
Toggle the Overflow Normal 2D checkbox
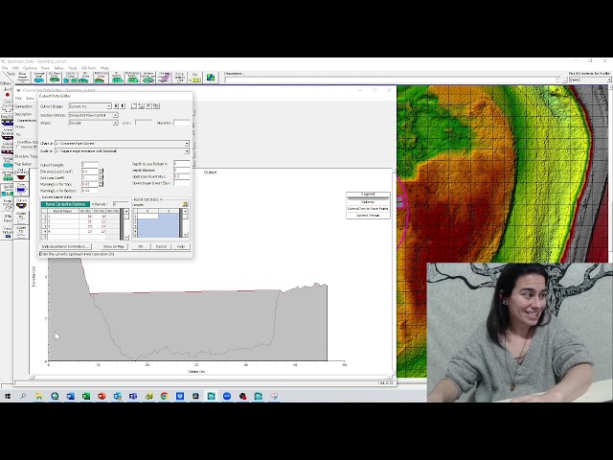[18, 147]
